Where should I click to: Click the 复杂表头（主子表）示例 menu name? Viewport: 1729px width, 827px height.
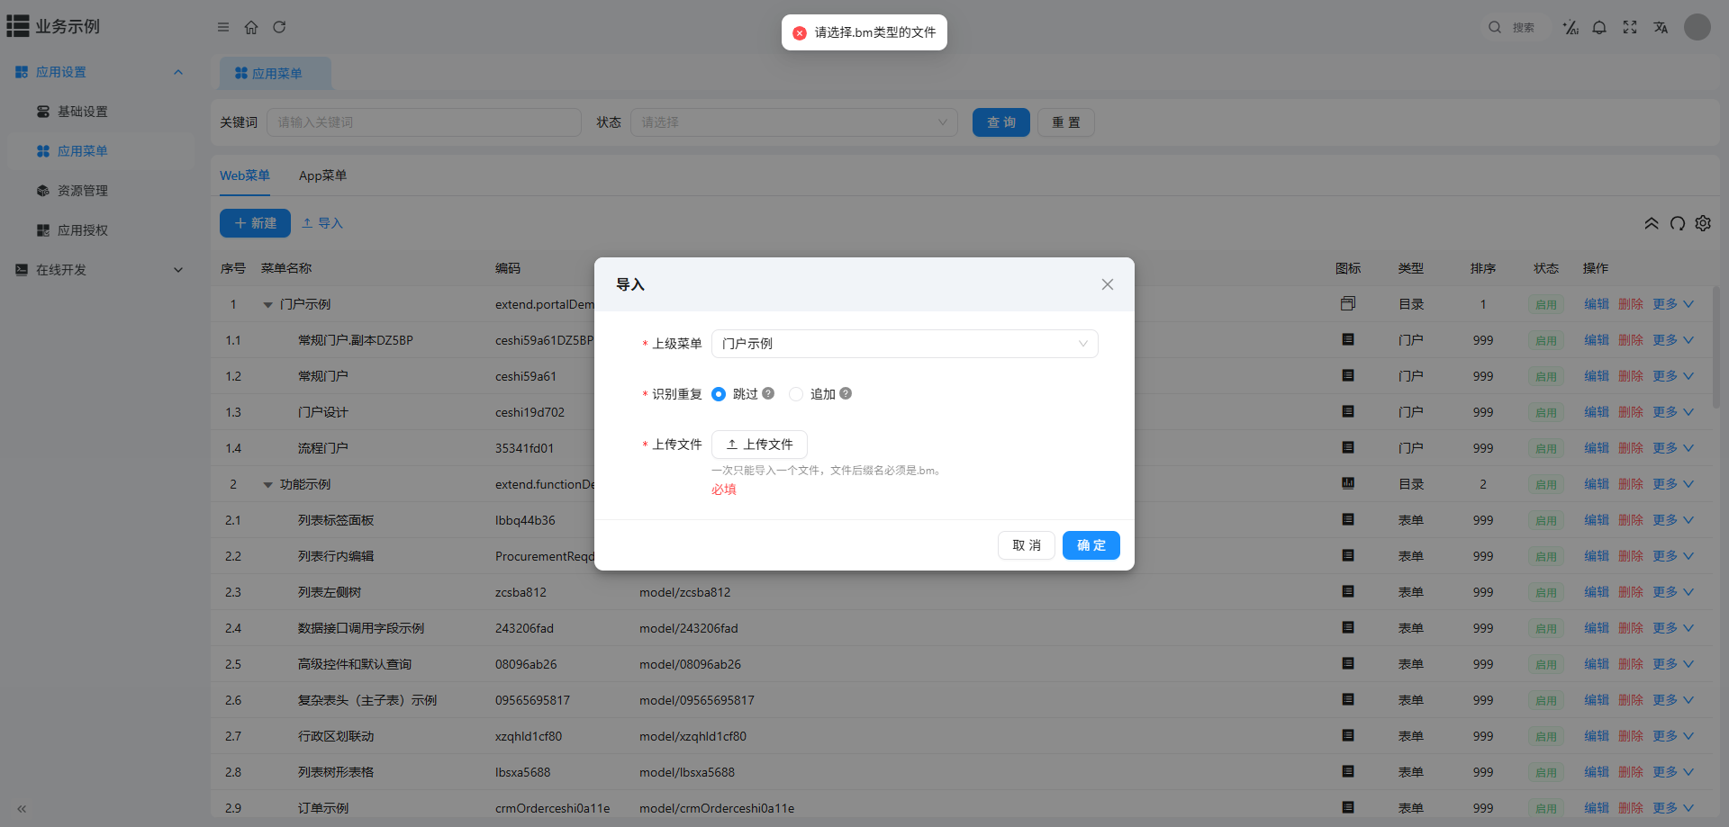(367, 700)
